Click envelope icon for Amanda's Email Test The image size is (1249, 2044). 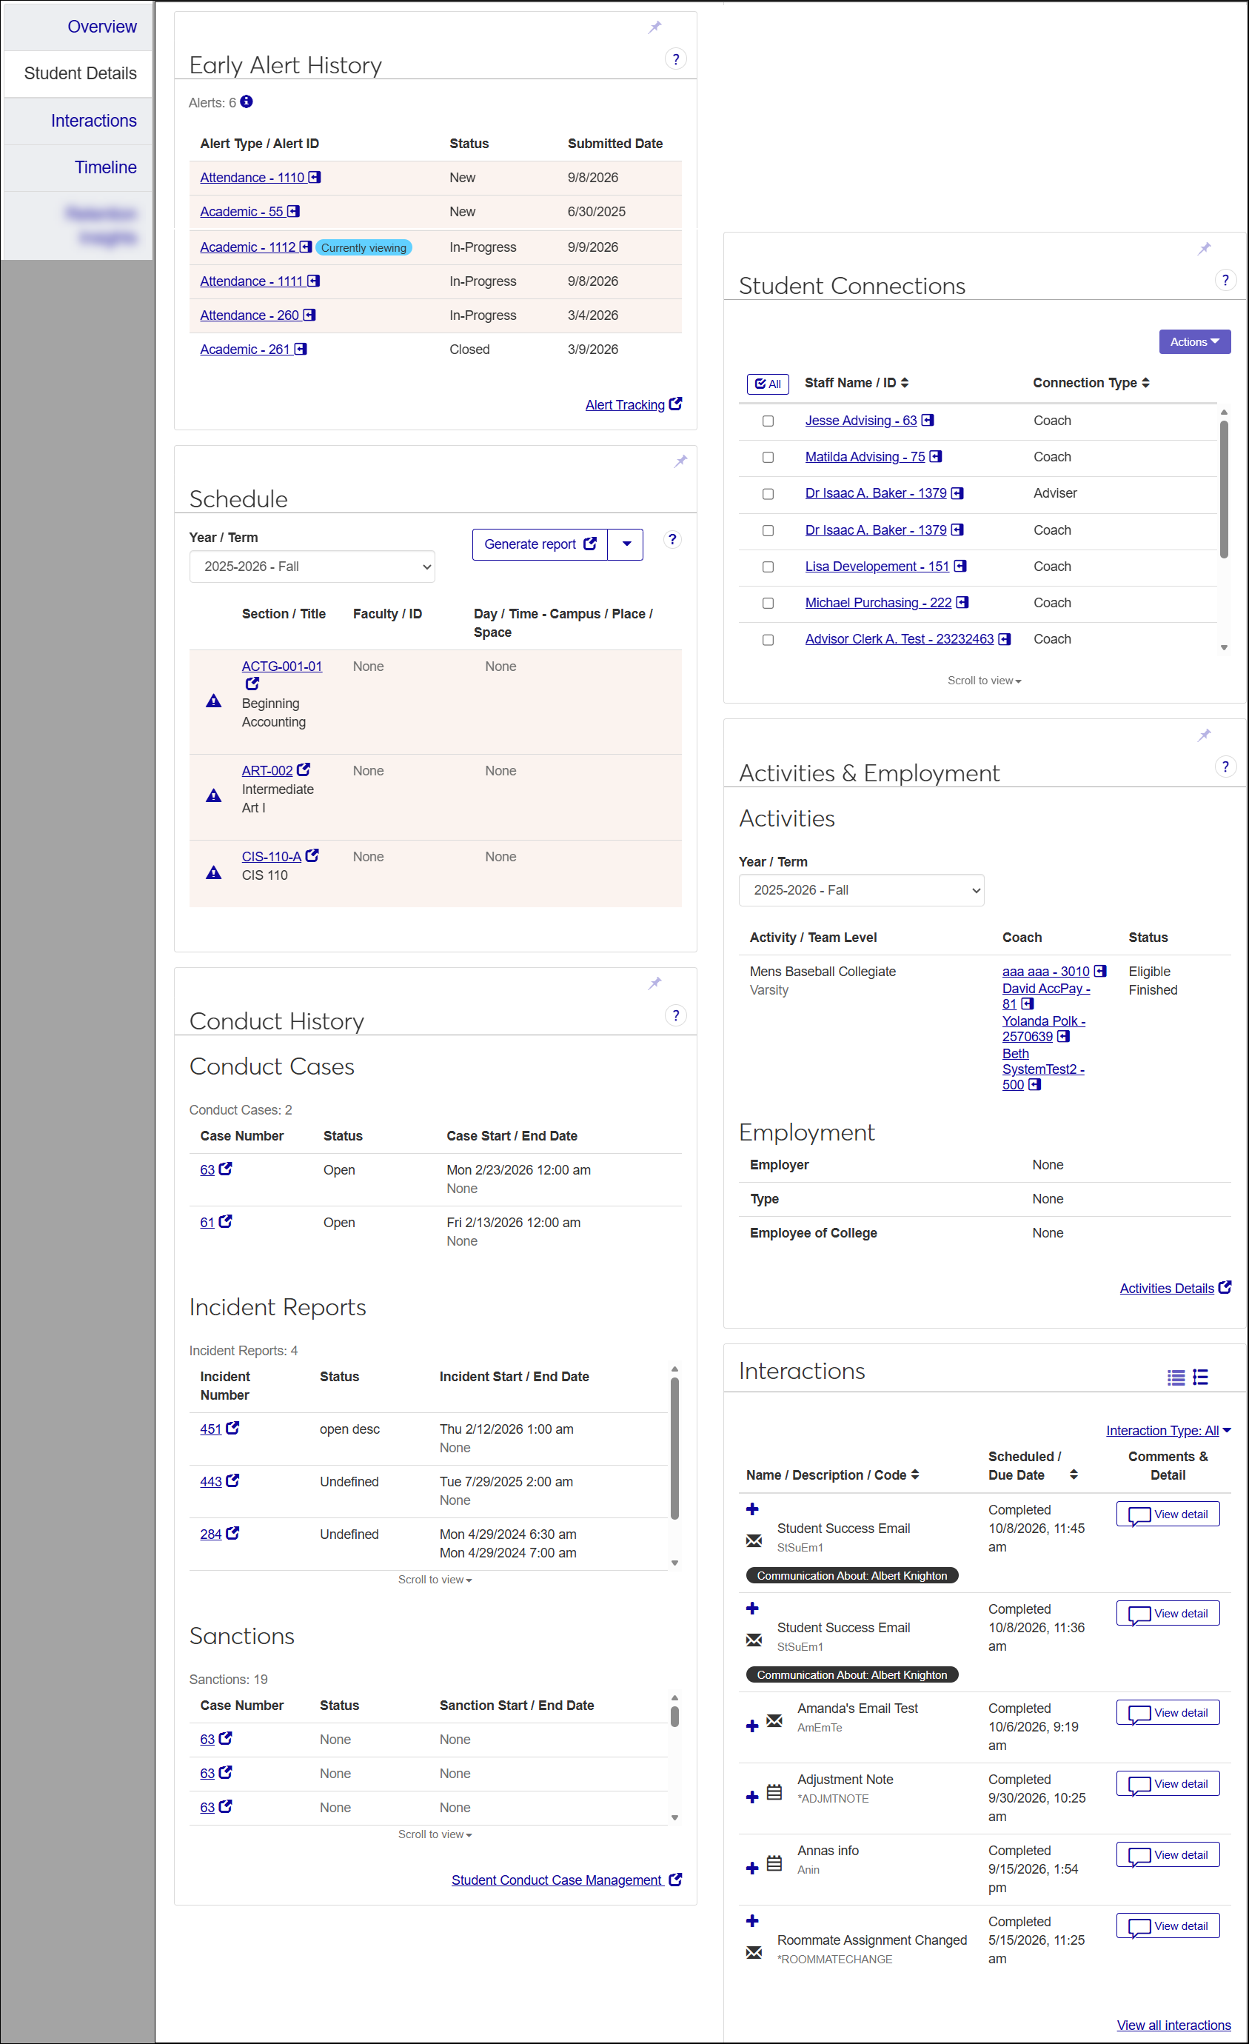click(774, 1720)
